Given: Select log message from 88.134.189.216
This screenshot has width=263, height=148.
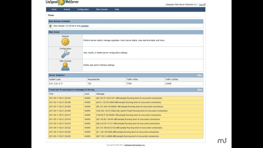Looking at the screenshot, I should click(130, 107).
